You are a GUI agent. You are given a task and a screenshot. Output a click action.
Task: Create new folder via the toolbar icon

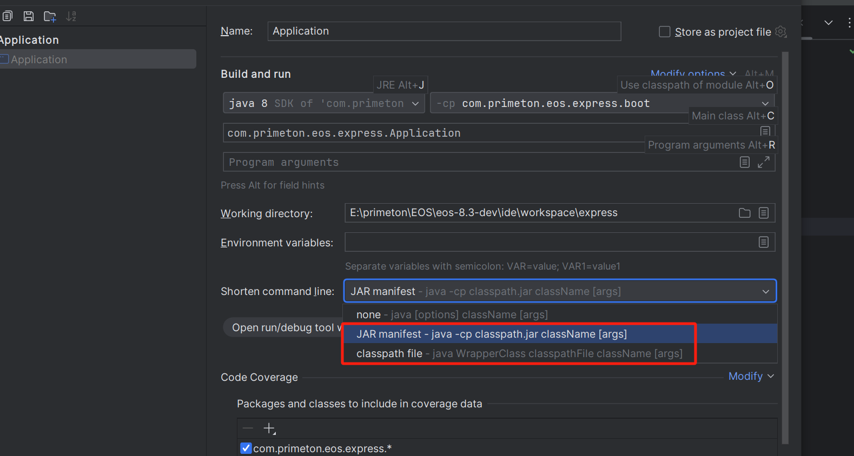(x=50, y=17)
